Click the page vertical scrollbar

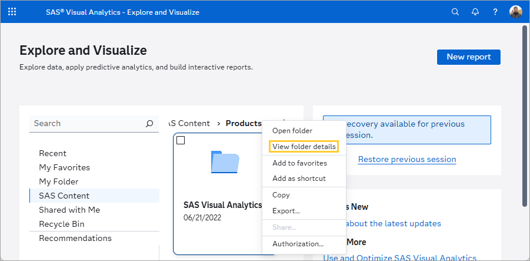(x=525, y=116)
